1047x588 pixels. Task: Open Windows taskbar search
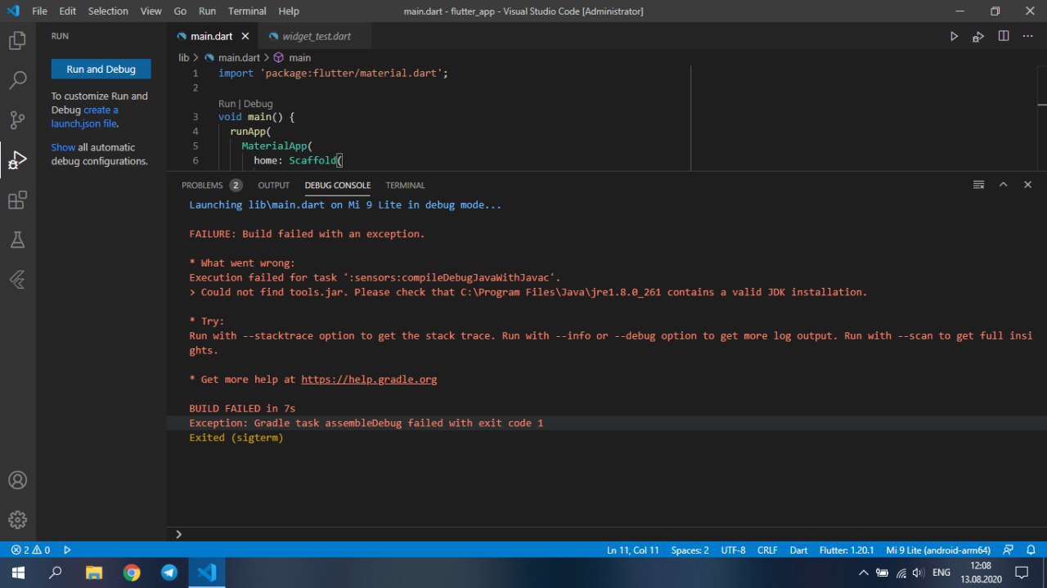(x=56, y=572)
